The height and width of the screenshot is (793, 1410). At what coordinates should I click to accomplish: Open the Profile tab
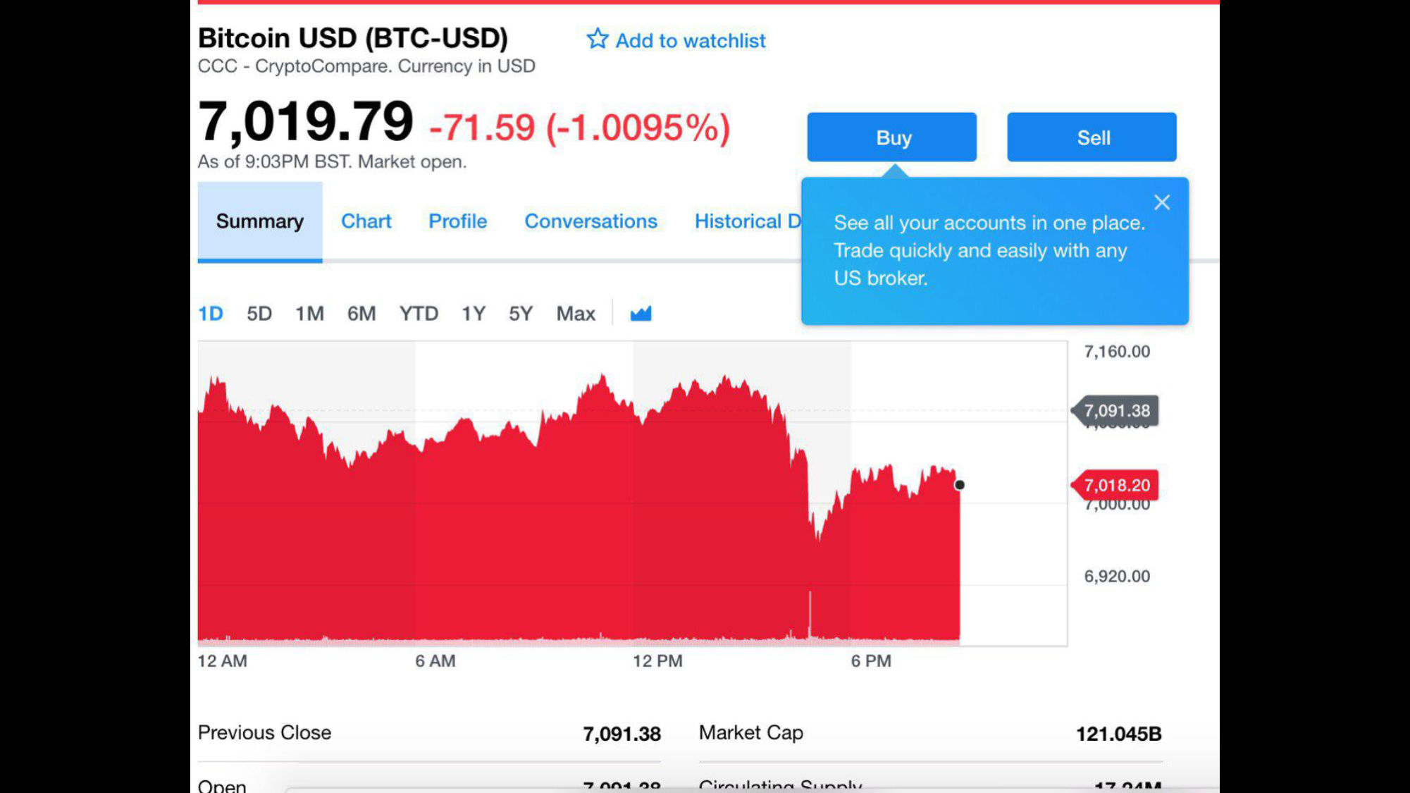(457, 221)
